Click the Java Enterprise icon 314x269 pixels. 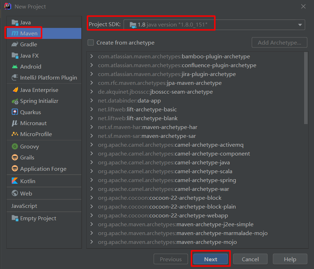pyautogui.click(x=15, y=90)
